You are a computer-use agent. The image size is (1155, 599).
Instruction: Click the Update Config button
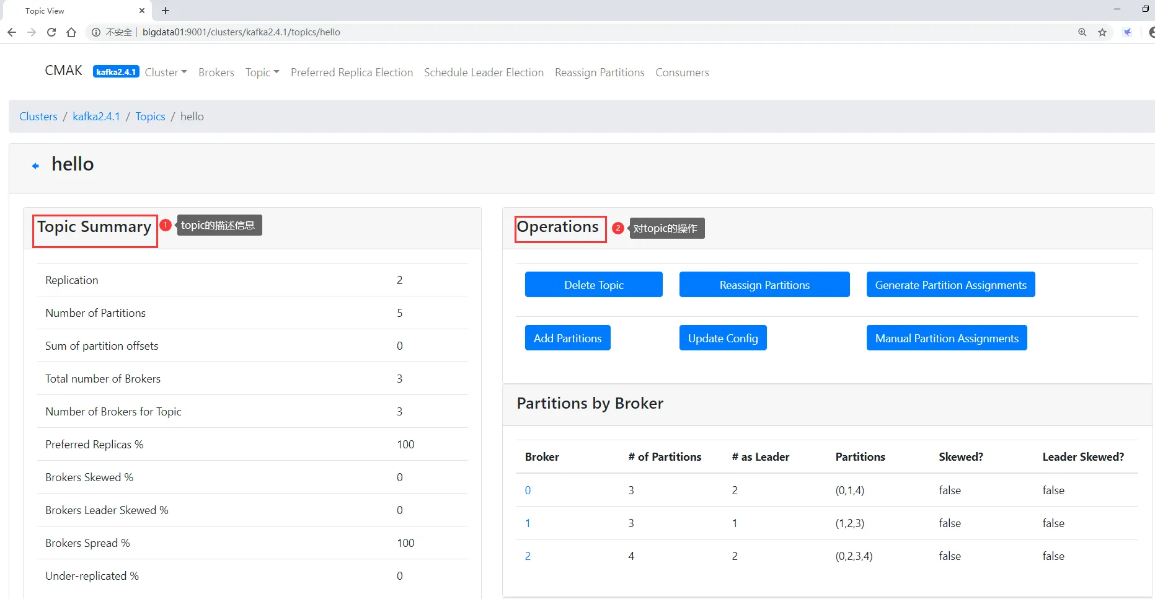pos(723,338)
